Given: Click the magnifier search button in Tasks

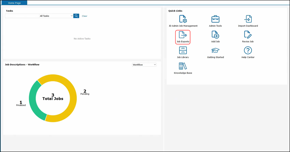Looking at the screenshot, I should point(76,16).
